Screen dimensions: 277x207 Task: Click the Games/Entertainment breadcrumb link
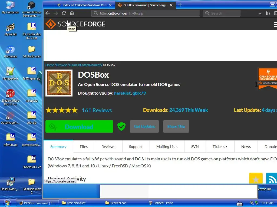(x=85, y=65)
